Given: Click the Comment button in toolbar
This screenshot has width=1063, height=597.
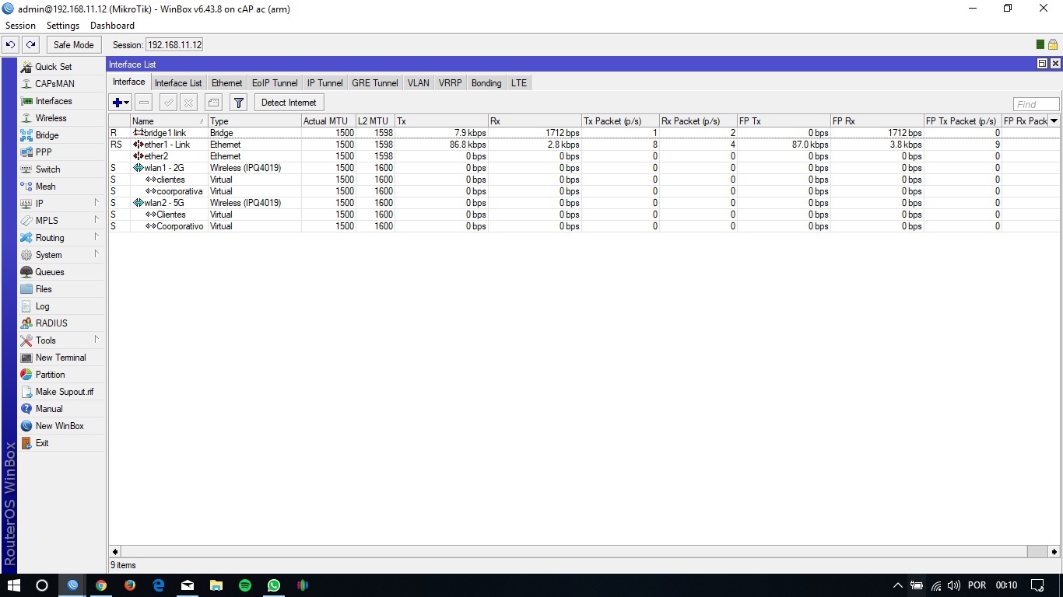Looking at the screenshot, I should pyautogui.click(x=213, y=103).
